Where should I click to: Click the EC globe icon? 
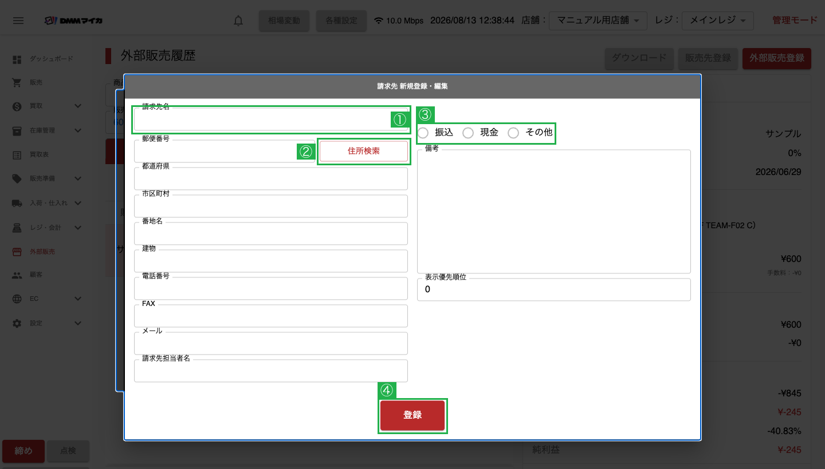tap(17, 299)
